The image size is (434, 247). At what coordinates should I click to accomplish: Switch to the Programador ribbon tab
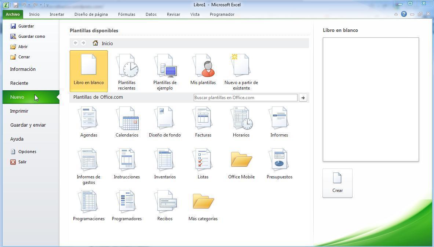(222, 14)
